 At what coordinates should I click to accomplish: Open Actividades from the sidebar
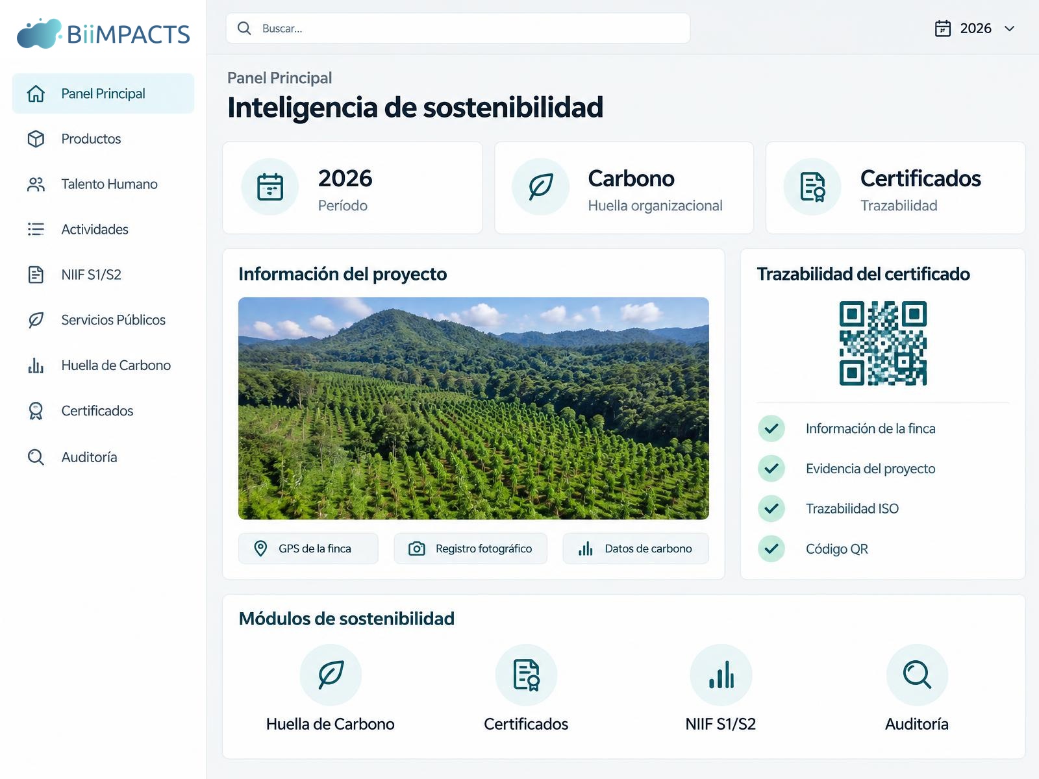coord(103,229)
